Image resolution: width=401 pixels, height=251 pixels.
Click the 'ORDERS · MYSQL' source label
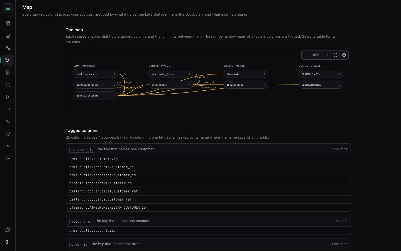click(159, 66)
